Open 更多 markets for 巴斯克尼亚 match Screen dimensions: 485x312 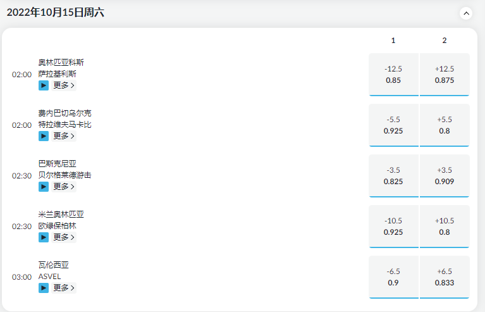point(64,187)
